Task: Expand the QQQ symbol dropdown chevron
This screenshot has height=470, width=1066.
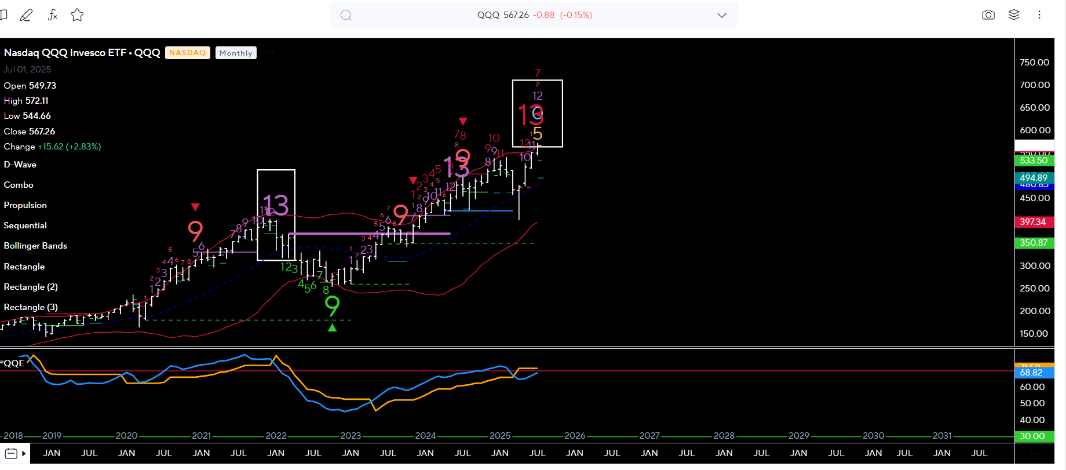Action: (721, 16)
